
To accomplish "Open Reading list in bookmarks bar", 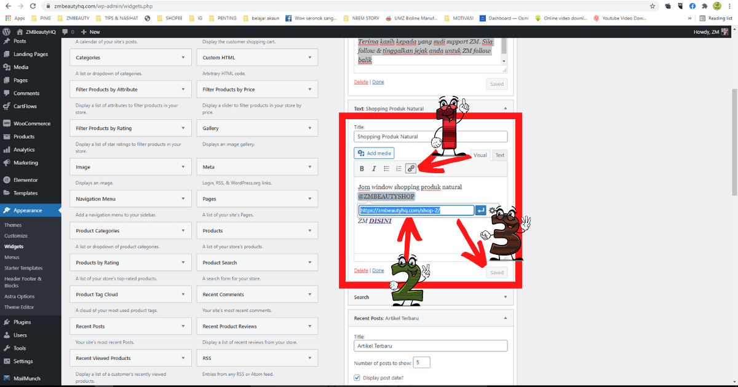I will pos(715,18).
